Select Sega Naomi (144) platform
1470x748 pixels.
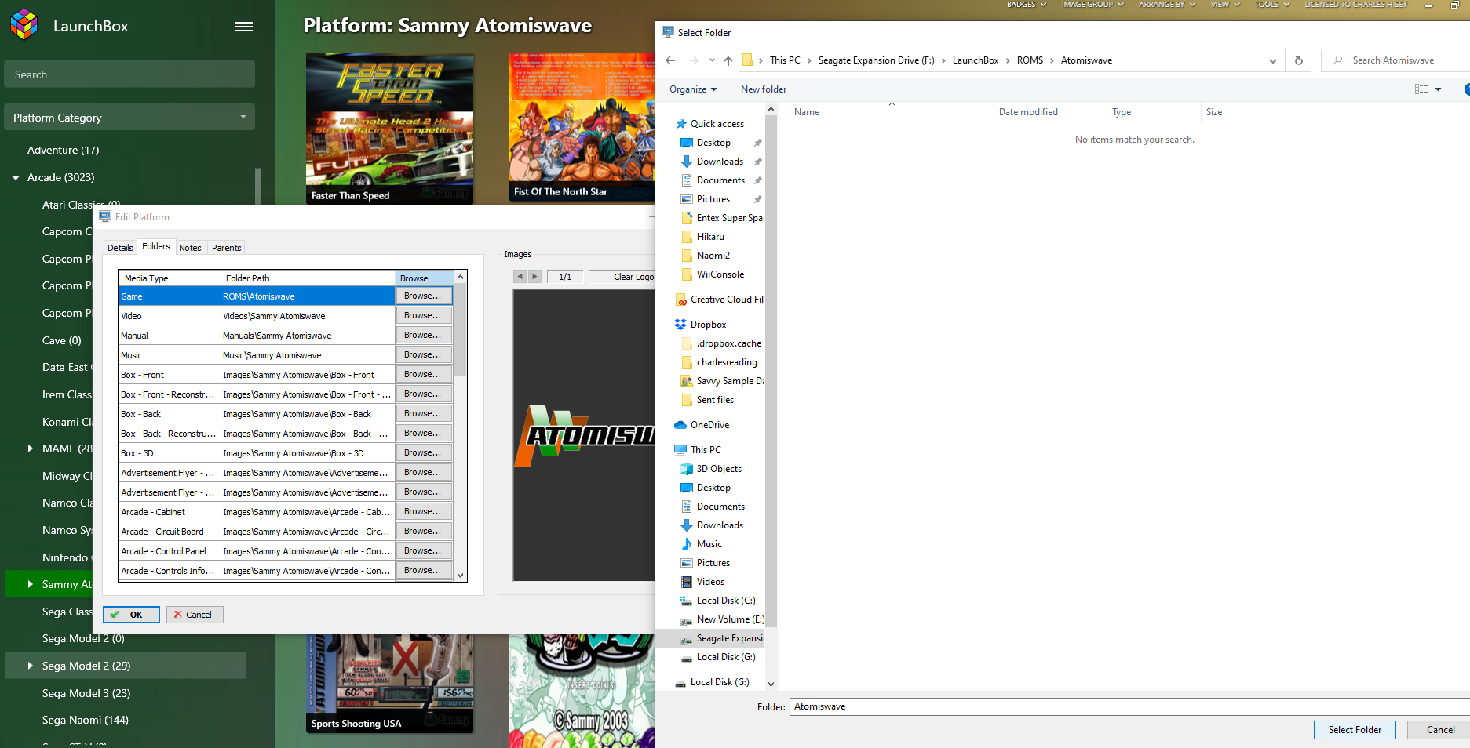pyautogui.click(x=86, y=720)
